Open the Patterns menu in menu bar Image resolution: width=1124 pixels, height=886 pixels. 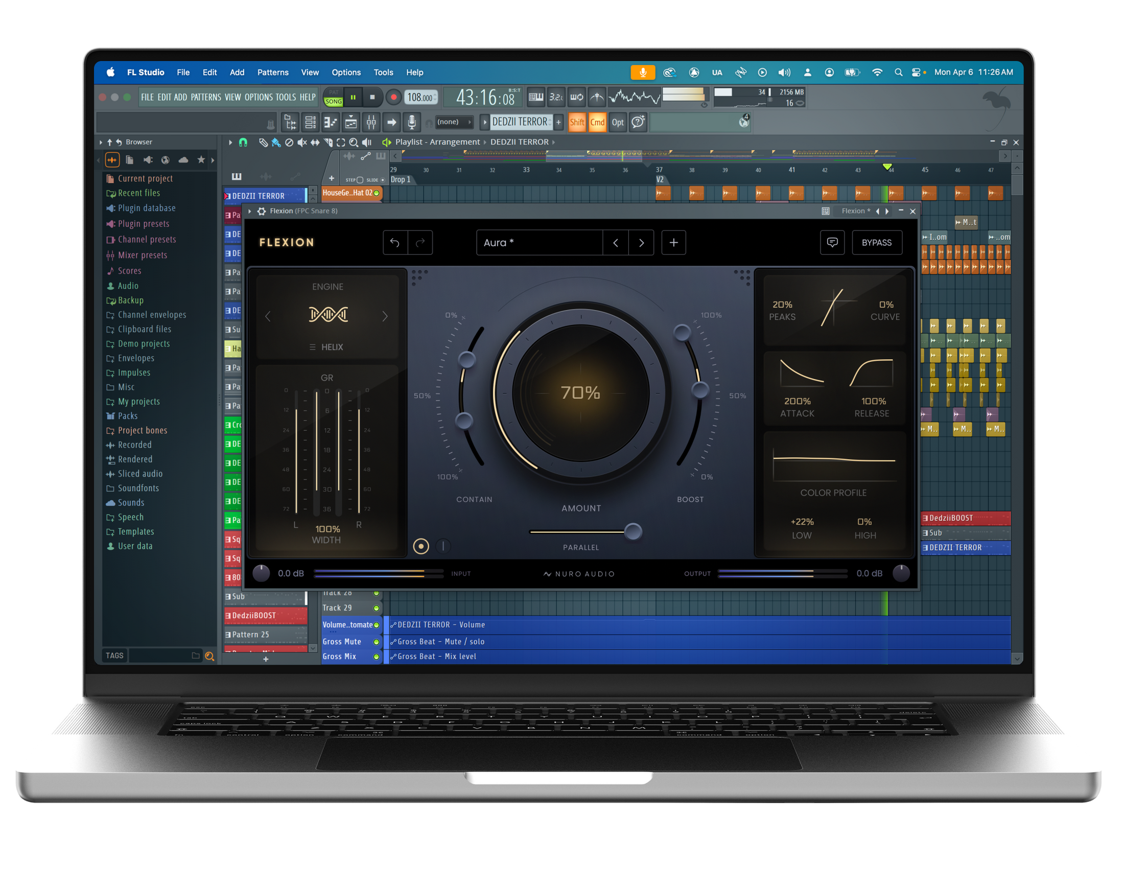[x=273, y=73]
